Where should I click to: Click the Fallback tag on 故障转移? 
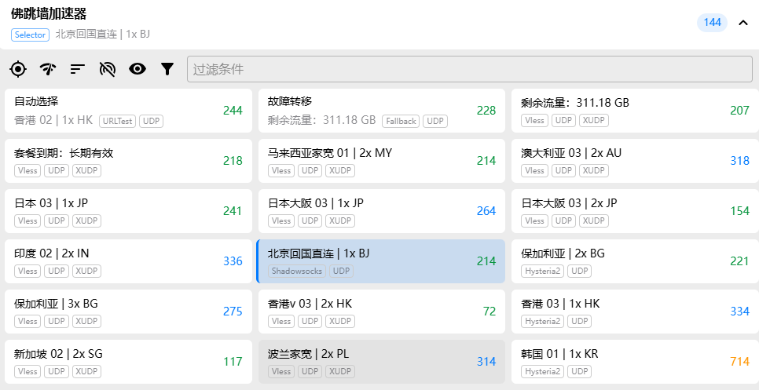pyautogui.click(x=401, y=122)
